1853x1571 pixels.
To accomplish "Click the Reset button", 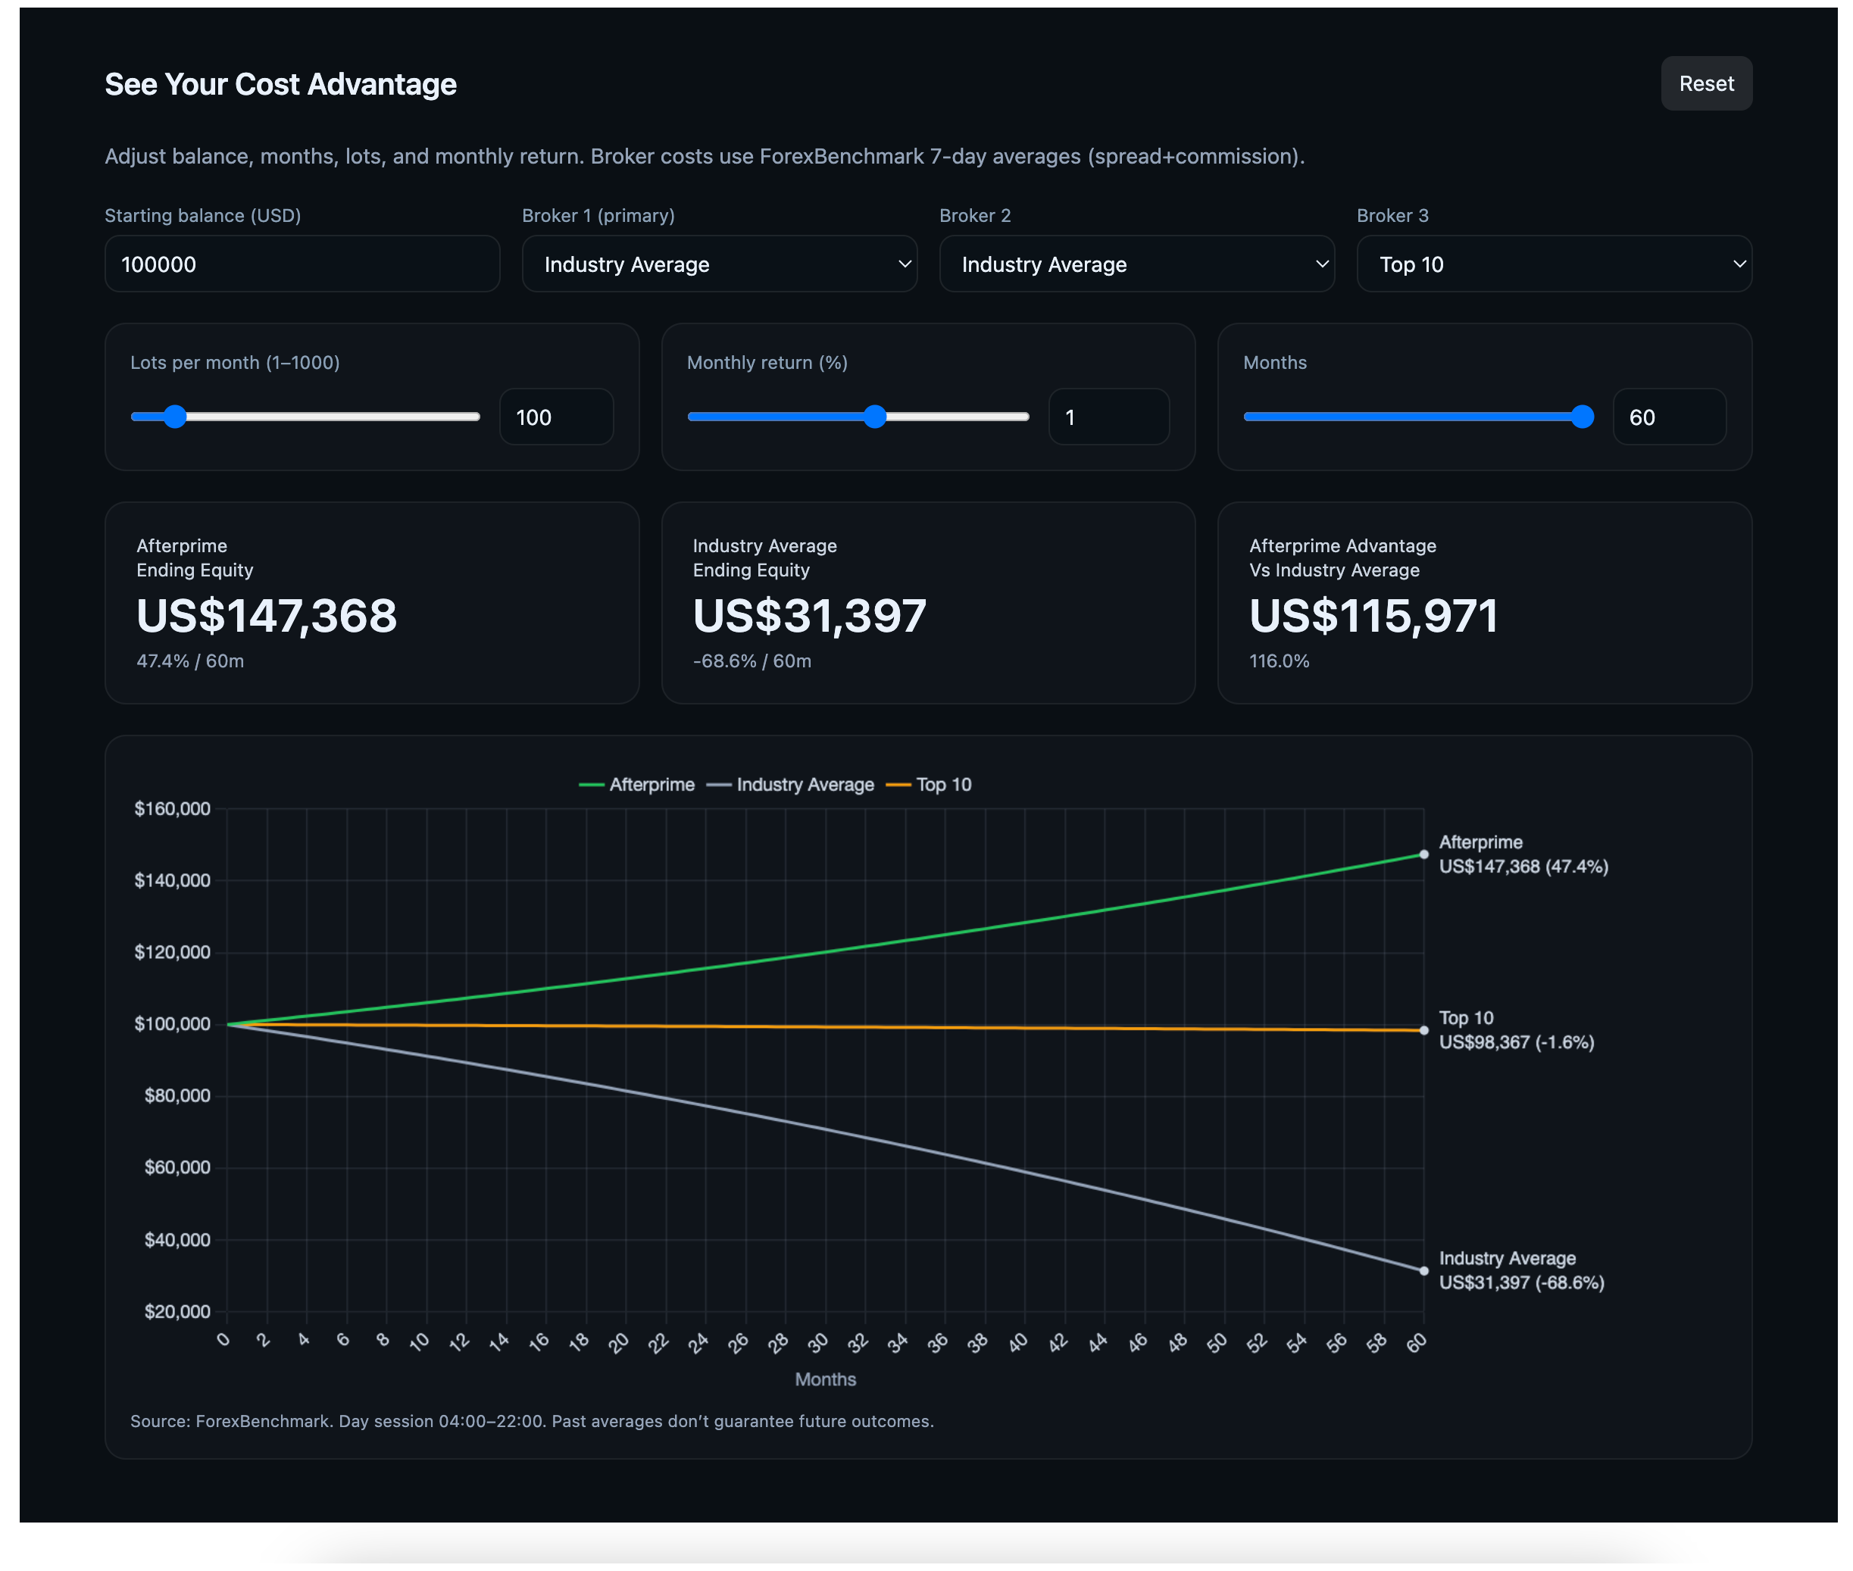I will click(1705, 84).
